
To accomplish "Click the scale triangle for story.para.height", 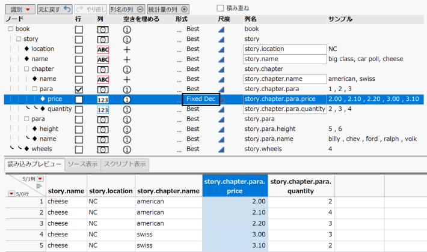I will (x=222, y=129).
